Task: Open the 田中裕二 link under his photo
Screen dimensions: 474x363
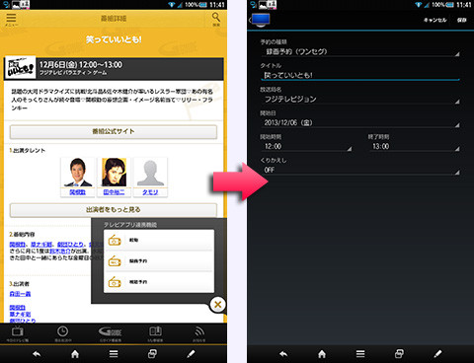Action: point(114,192)
